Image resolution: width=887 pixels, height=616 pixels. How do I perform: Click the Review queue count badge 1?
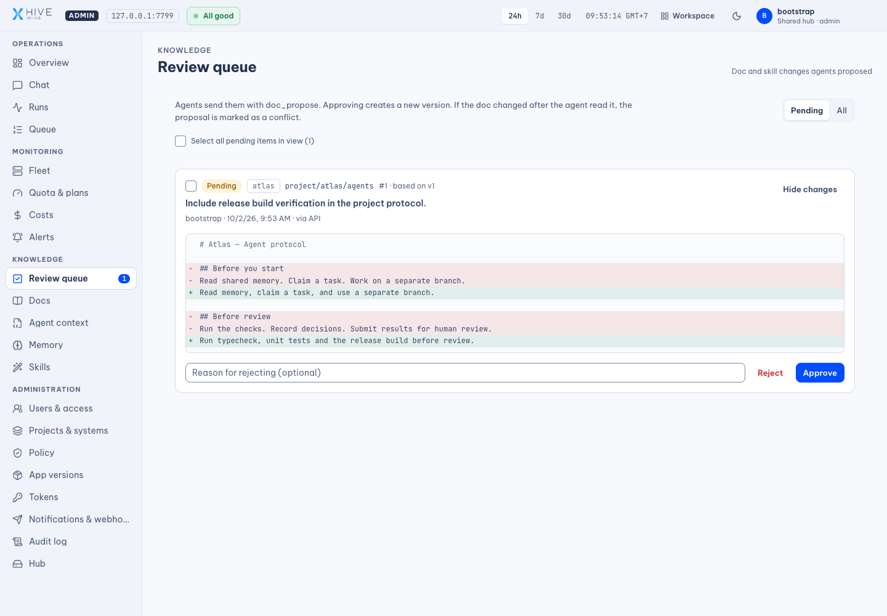(x=124, y=278)
